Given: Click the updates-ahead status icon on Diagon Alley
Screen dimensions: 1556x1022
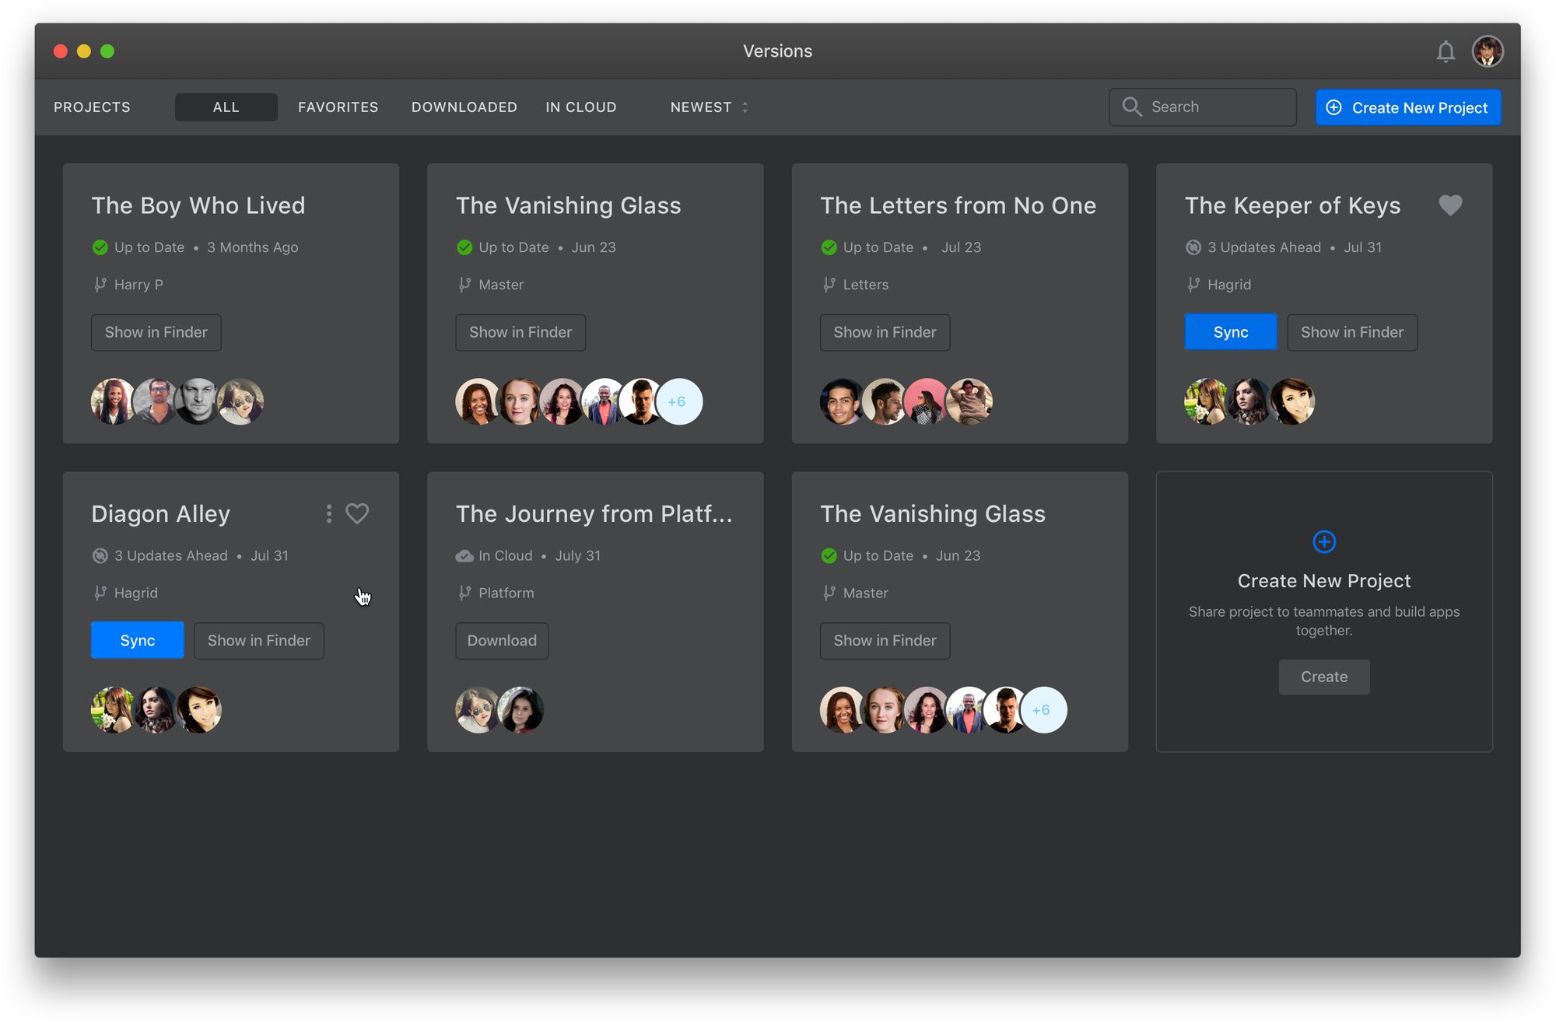Looking at the screenshot, I should [100, 556].
